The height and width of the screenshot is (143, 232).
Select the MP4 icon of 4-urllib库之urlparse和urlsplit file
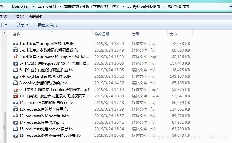(x=16, y=57)
